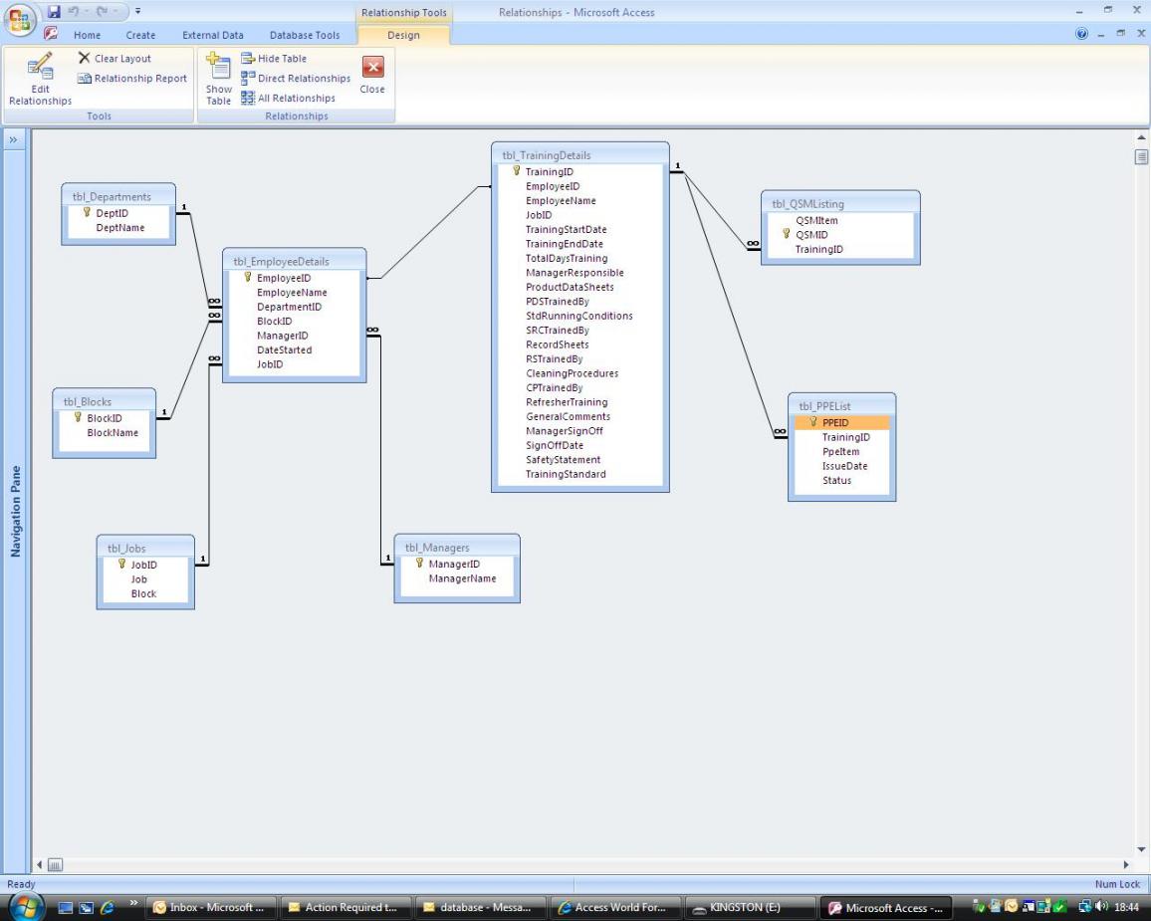Redo via Quick Access Toolbar arrow
This screenshot has width=1151, height=921.
(102, 11)
